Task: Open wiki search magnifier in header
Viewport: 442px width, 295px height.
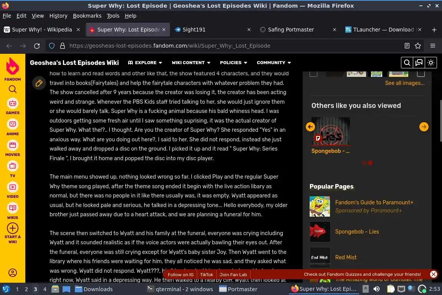Action: 407,63
